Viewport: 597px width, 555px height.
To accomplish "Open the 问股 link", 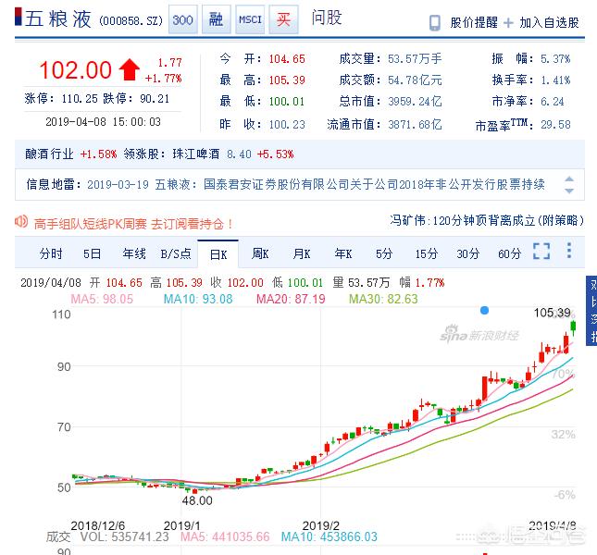I will [x=327, y=18].
